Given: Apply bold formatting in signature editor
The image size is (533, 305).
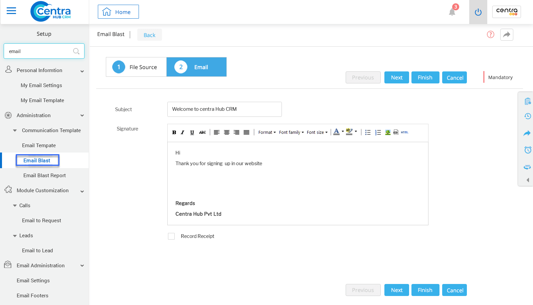Looking at the screenshot, I should click(174, 132).
